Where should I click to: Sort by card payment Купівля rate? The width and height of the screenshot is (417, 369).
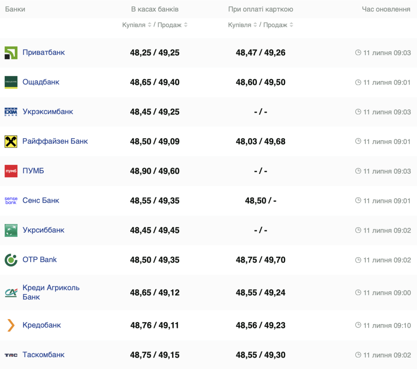254,25
